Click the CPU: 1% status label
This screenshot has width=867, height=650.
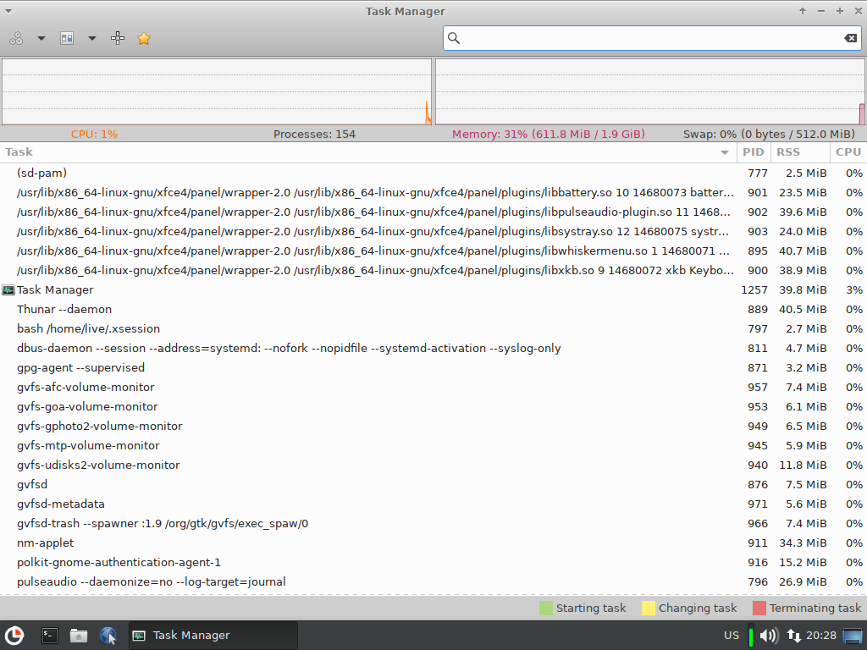point(94,134)
